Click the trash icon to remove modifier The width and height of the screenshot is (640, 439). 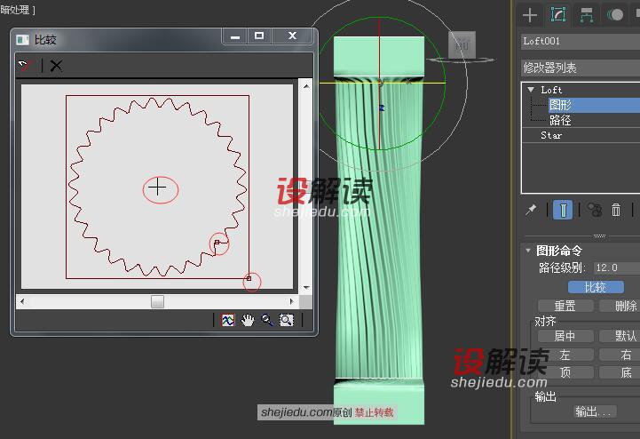[x=616, y=210]
